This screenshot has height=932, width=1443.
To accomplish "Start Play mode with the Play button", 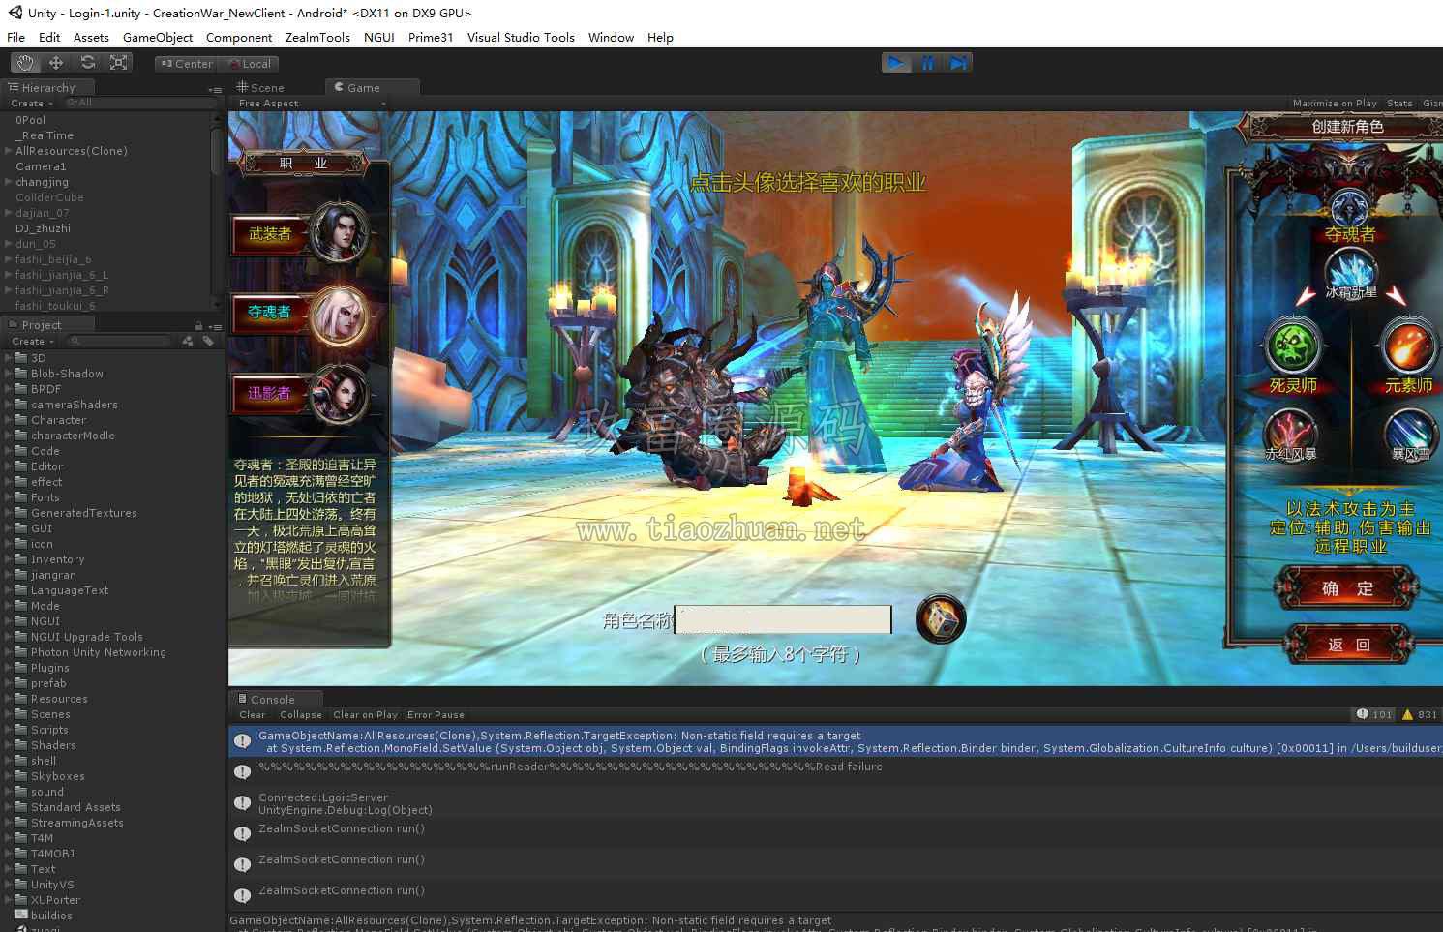I will 896,63.
